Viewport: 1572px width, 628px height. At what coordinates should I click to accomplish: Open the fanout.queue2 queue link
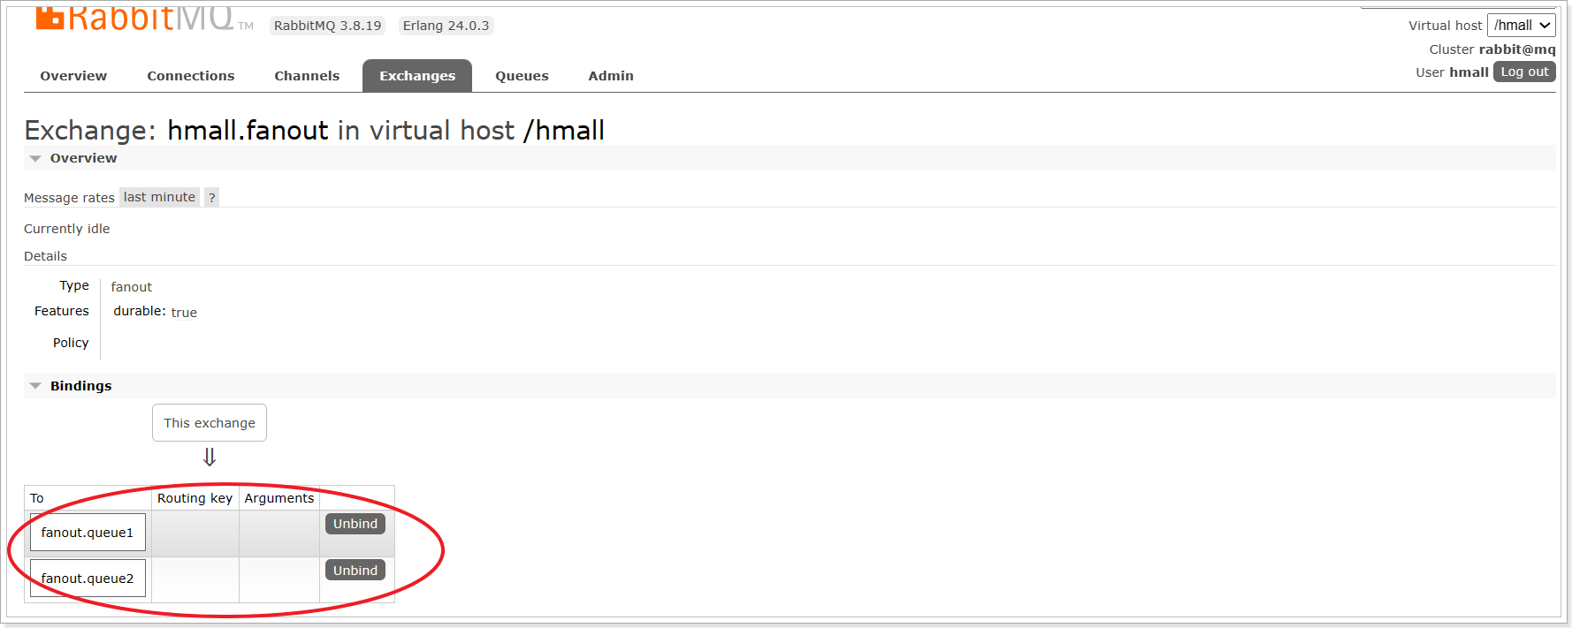(x=88, y=579)
